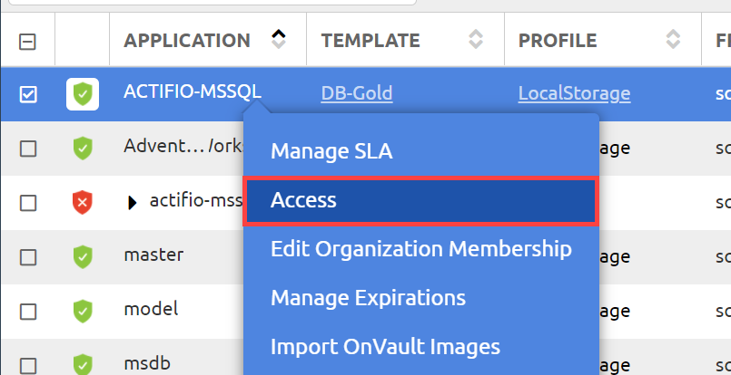Click the red shield icon beside actifio-mss

click(x=83, y=202)
